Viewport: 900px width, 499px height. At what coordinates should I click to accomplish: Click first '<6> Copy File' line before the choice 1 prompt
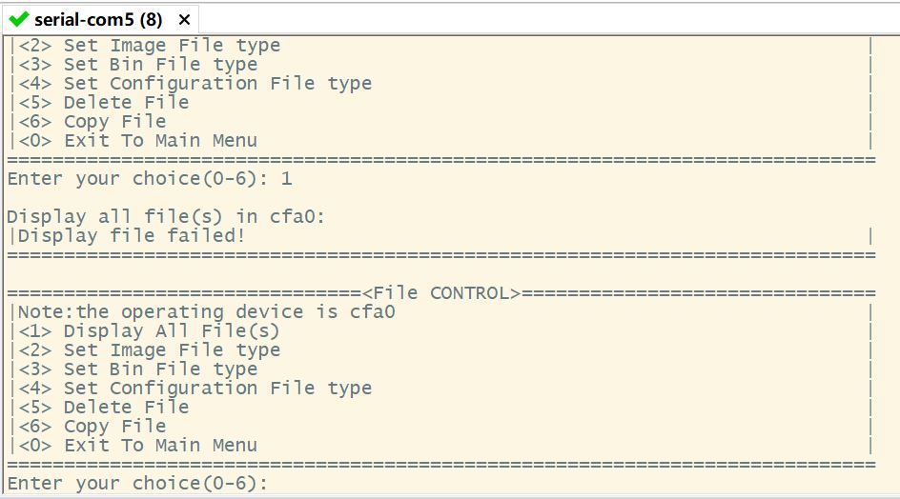[x=92, y=121]
